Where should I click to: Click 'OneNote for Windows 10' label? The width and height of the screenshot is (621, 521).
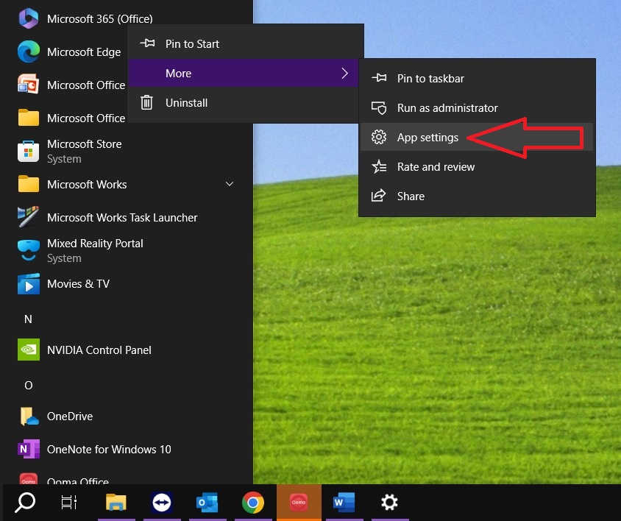pyautogui.click(x=109, y=450)
